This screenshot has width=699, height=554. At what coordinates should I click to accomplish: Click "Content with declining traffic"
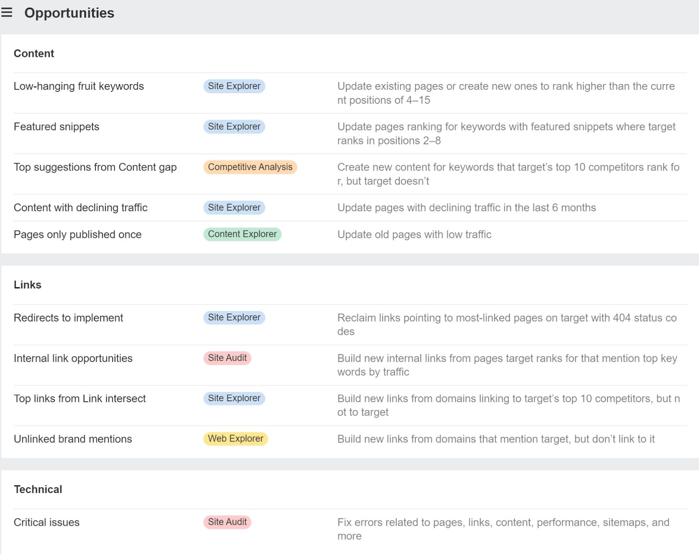80,208
